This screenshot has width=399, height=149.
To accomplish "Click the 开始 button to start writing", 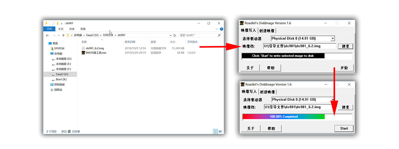I will coord(344,68).
